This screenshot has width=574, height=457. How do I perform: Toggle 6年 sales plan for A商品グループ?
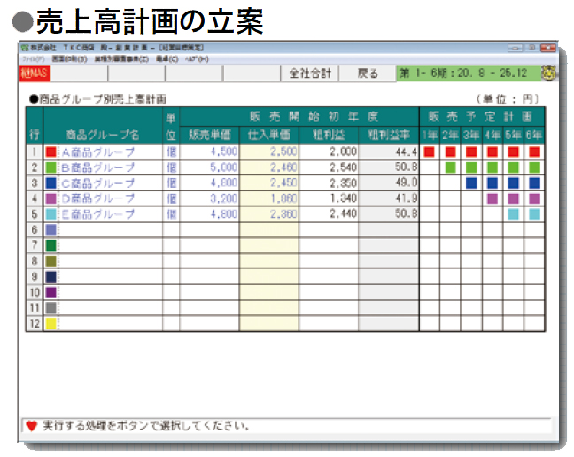534,151
